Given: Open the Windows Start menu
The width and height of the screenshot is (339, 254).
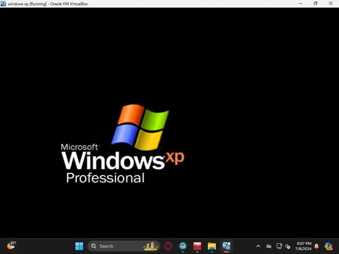Looking at the screenshot, I should click(x=79, y=246).
